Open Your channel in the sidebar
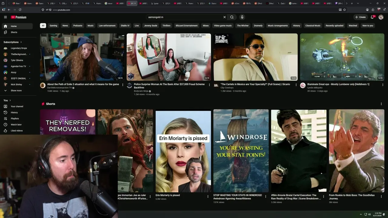This screenshot has height=218, width=388. [x=17, y=106]
